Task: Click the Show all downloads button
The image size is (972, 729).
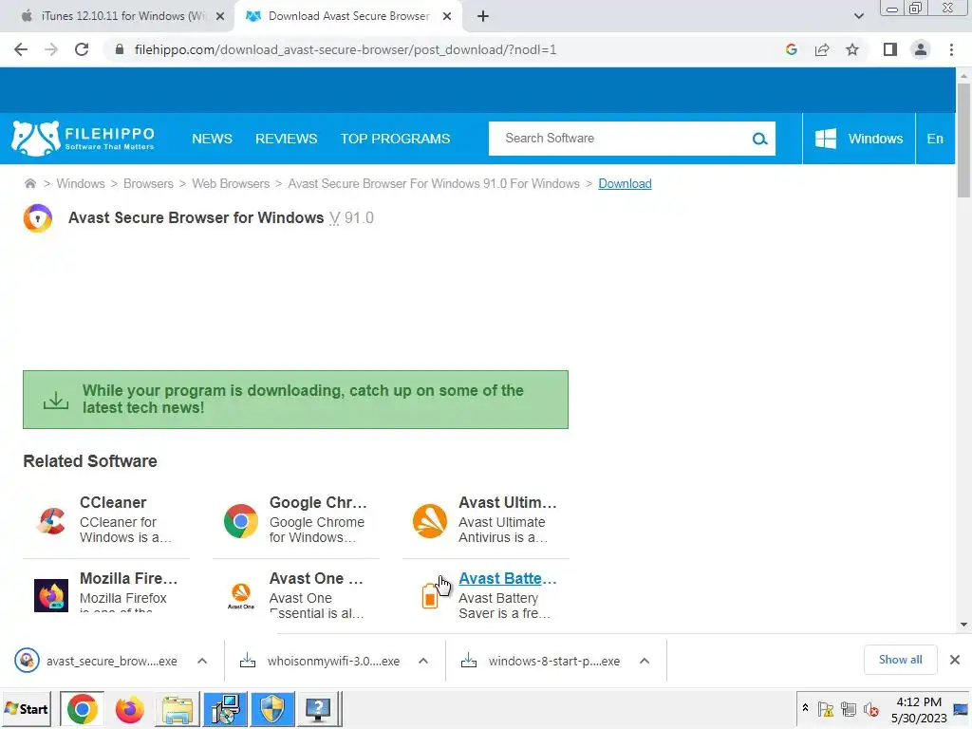Action: pyautogui.click(x=900, y=660)
